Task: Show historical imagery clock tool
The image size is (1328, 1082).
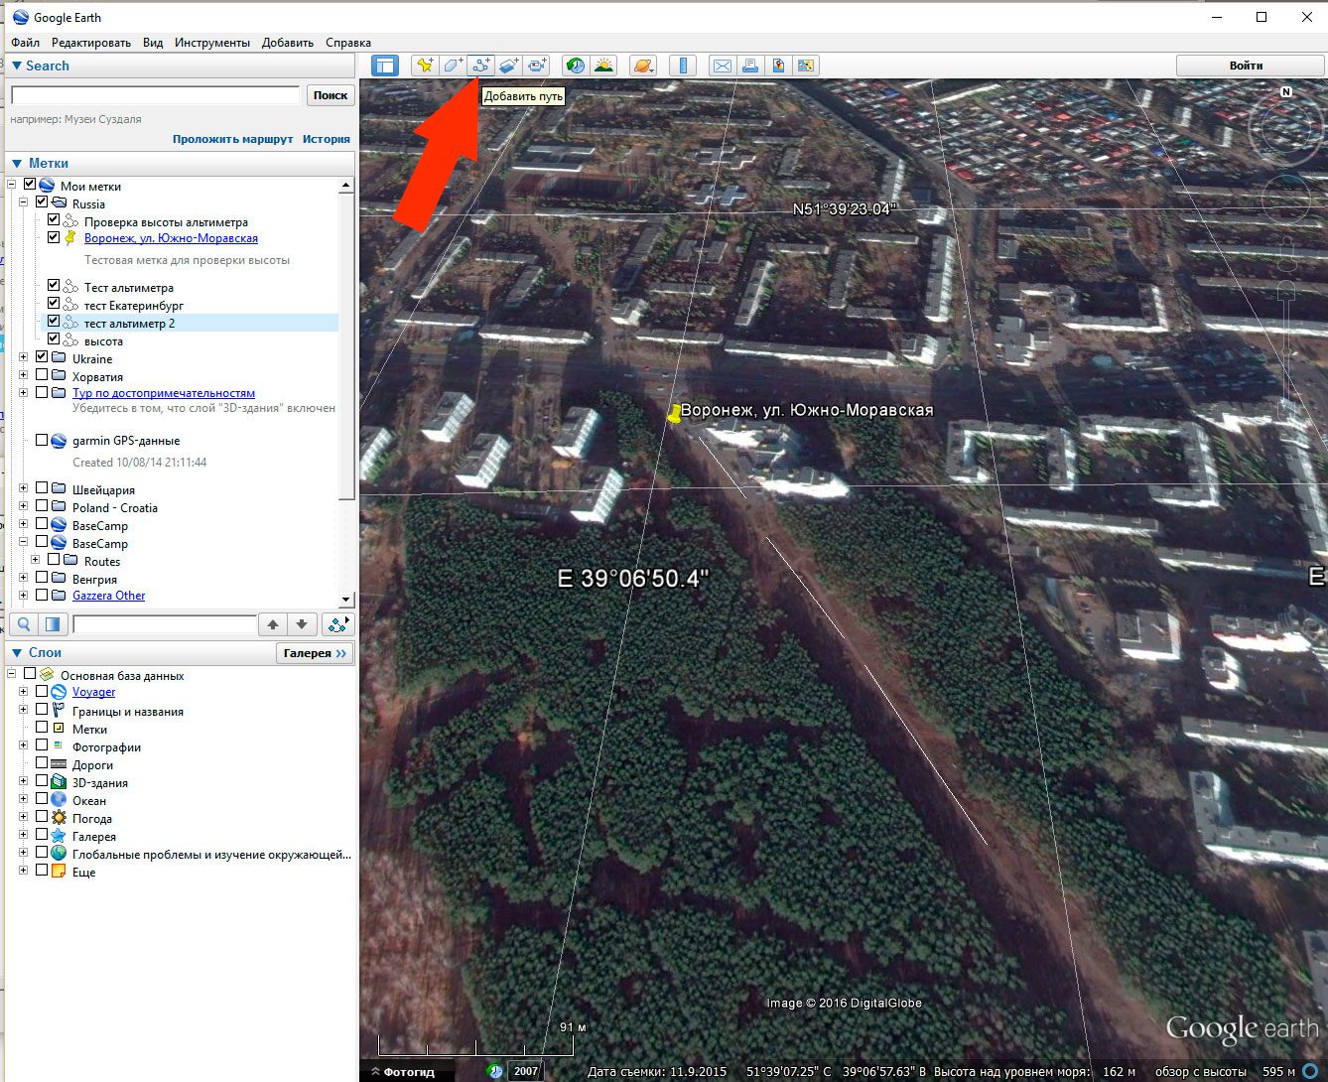Action: point(575,66)
